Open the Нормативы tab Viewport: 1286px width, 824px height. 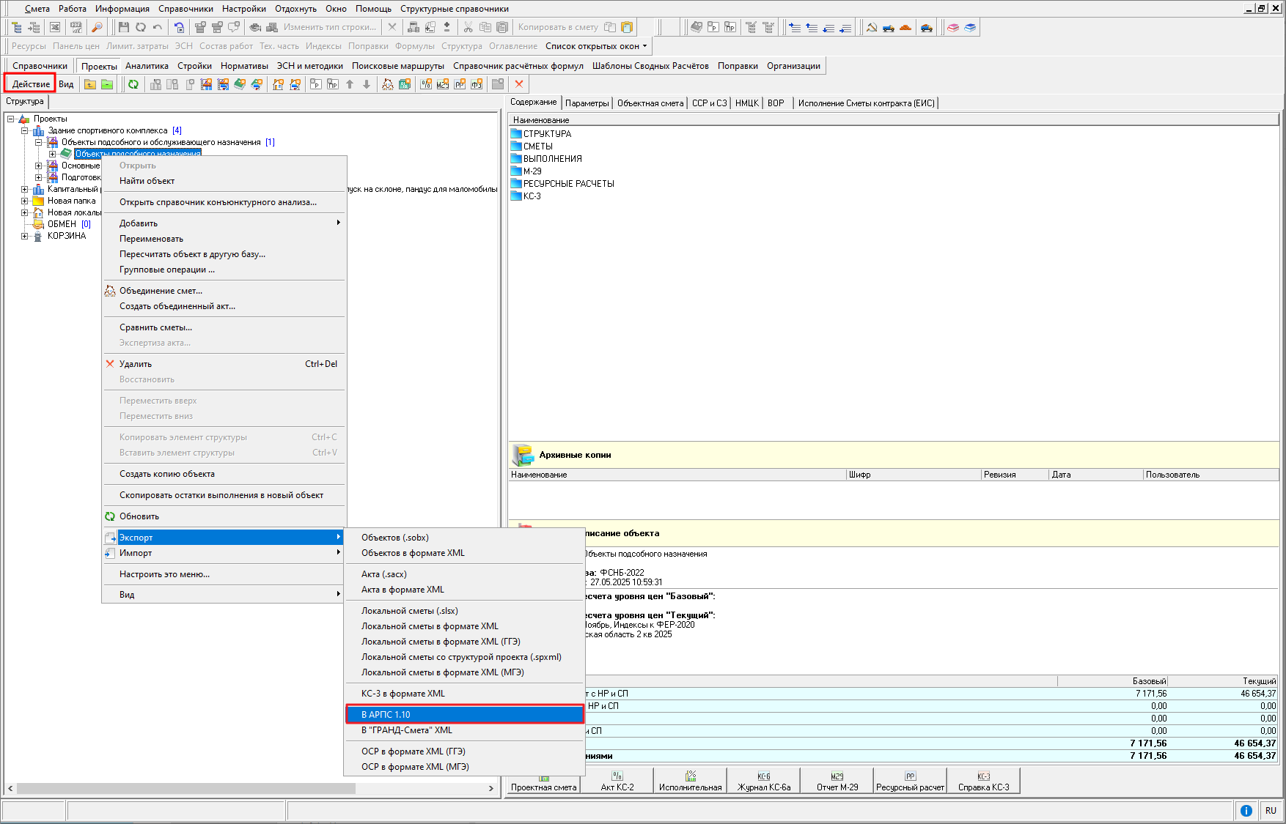pyautogui.click(x=244, y=66)
